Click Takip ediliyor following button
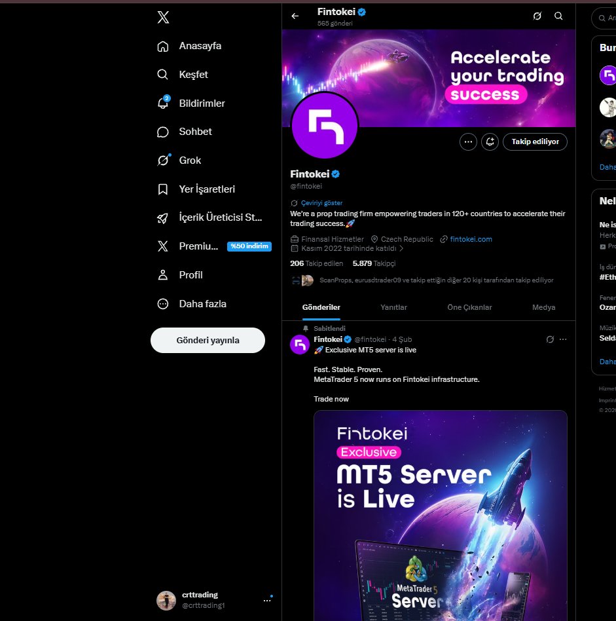Viewport: 616px width, 621px height. pos(535,141)
